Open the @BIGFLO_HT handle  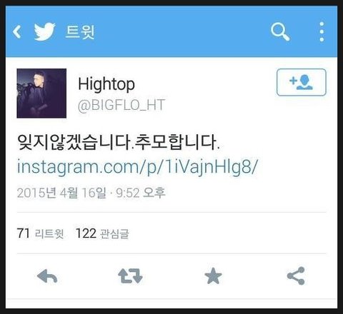[x=121, y=105]
